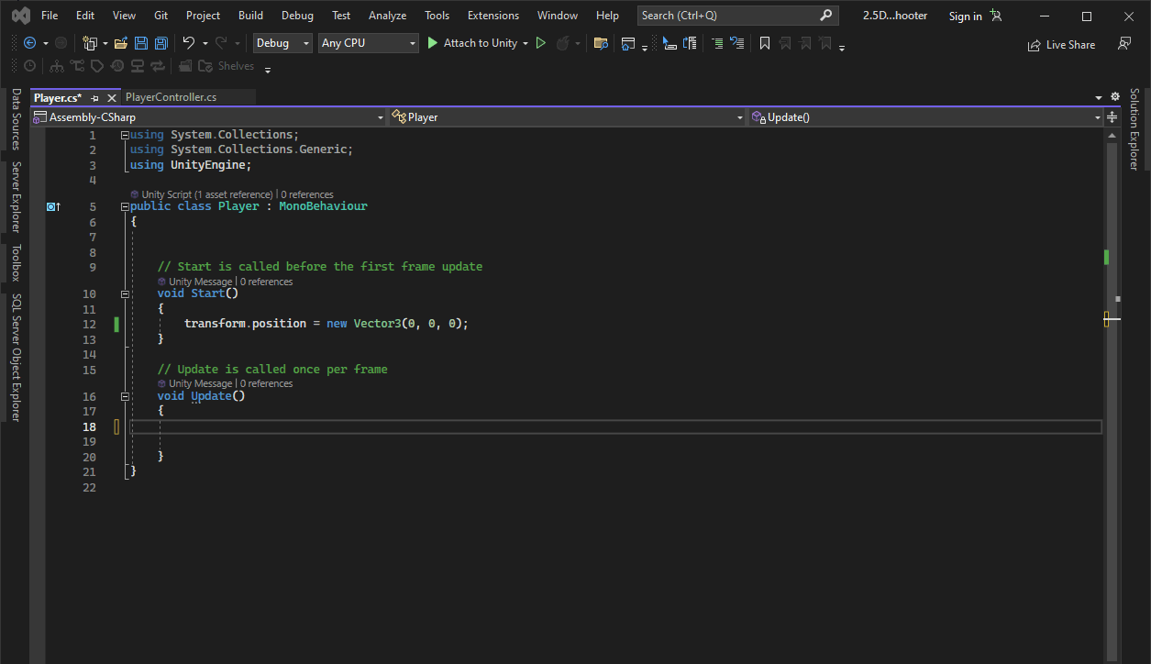This screenshot has width=1151, height=664.
Task: Click the Start Without Debugging outline play icon
Action: [541, 43]
